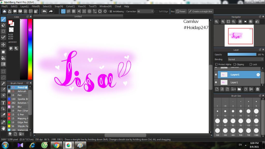
Task: Open the Layer(L) menu
Action: click(25, 6)
